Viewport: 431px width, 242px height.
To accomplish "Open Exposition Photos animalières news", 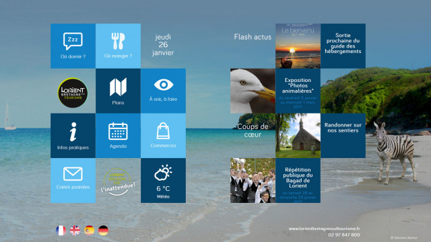I will [x=298, y=91].
